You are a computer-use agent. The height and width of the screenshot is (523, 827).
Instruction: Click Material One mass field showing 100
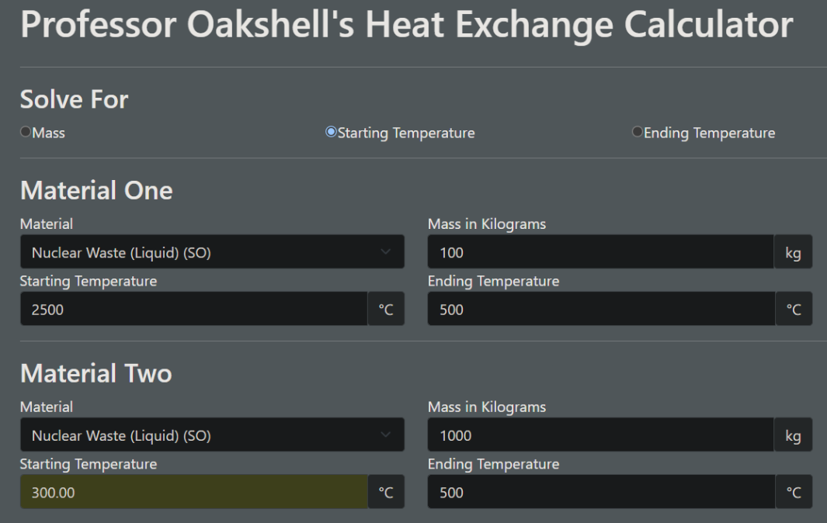coord(600,252)
